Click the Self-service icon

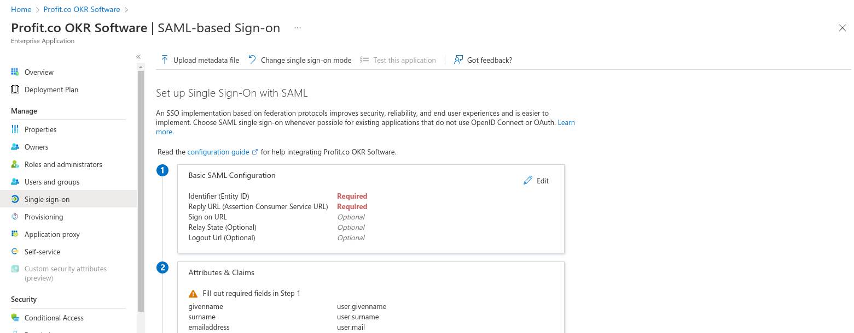tap(15, 252)
